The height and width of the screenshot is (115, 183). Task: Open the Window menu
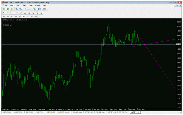pyautogui.click(x=37, y=5)
